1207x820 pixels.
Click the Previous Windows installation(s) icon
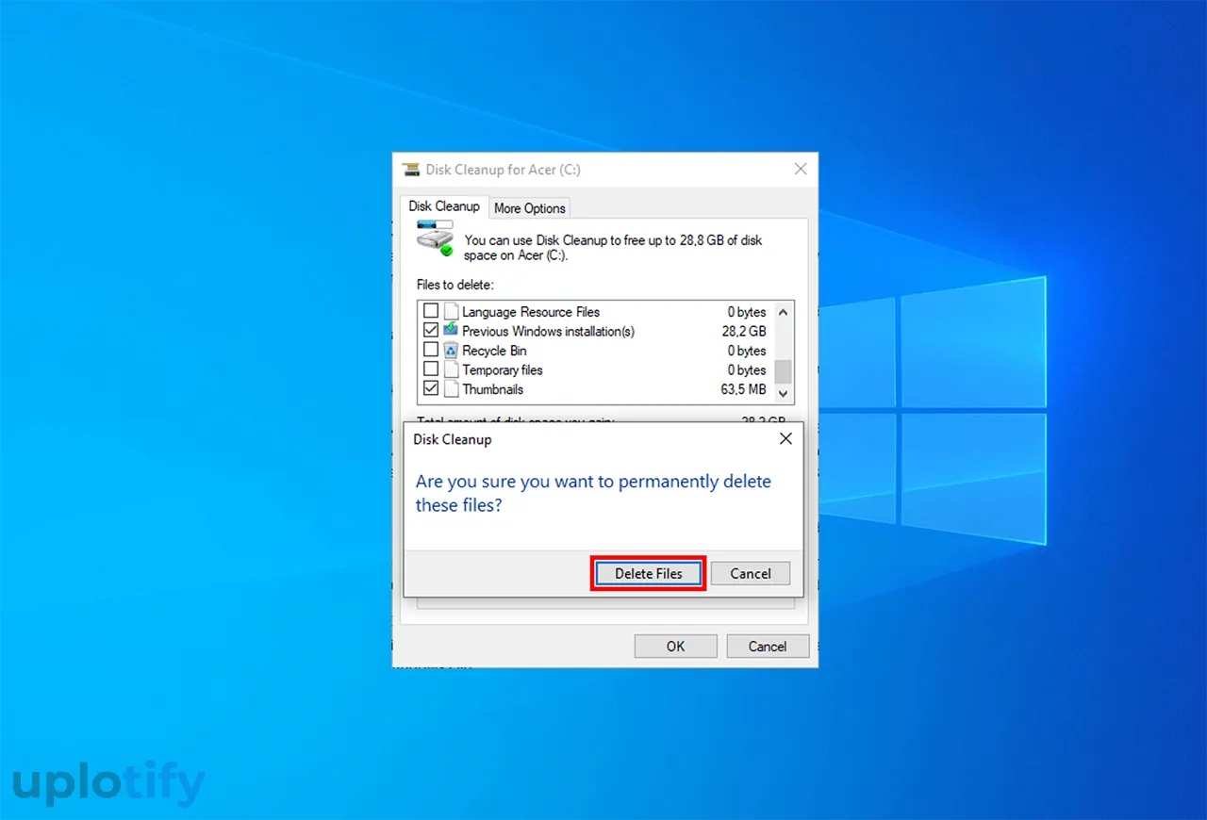pyautogui.click(x=451, y=330)
